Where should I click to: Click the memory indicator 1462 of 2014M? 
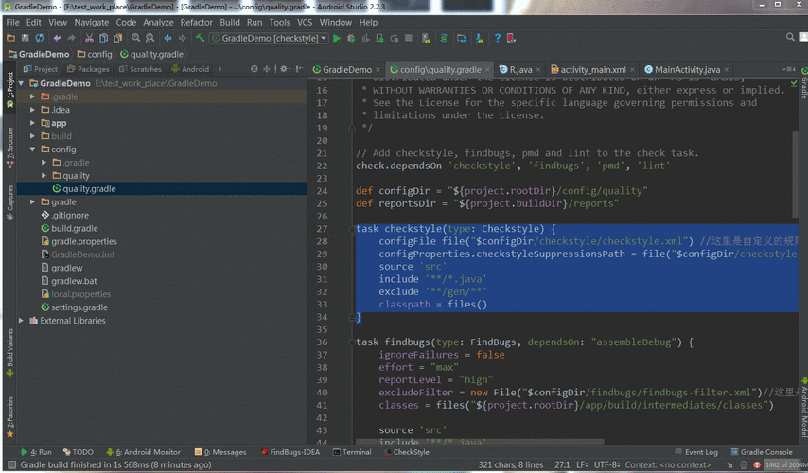pyautogui.click(x=784, y=465)
